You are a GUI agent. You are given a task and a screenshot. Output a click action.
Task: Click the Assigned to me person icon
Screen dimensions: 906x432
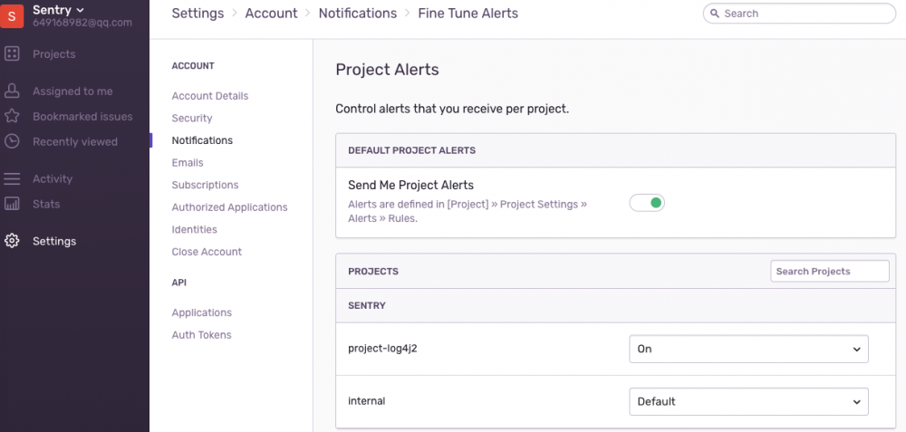12,91
